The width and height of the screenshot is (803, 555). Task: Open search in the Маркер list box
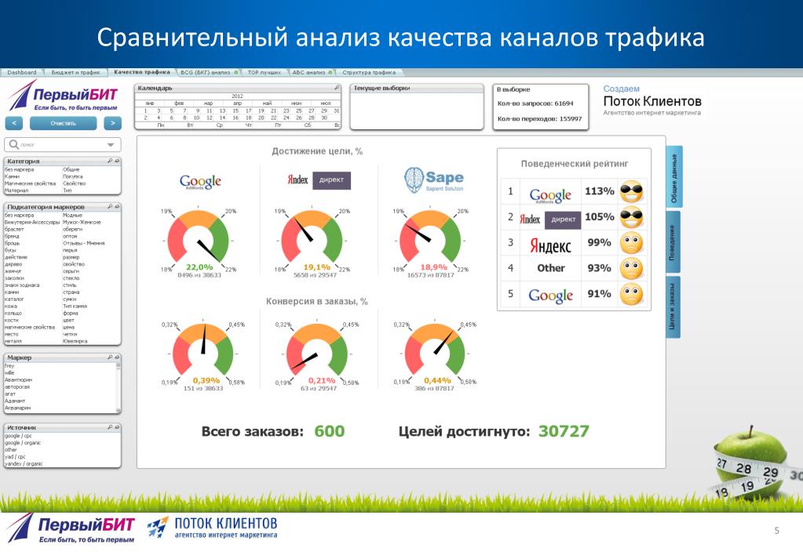(110, 357)
